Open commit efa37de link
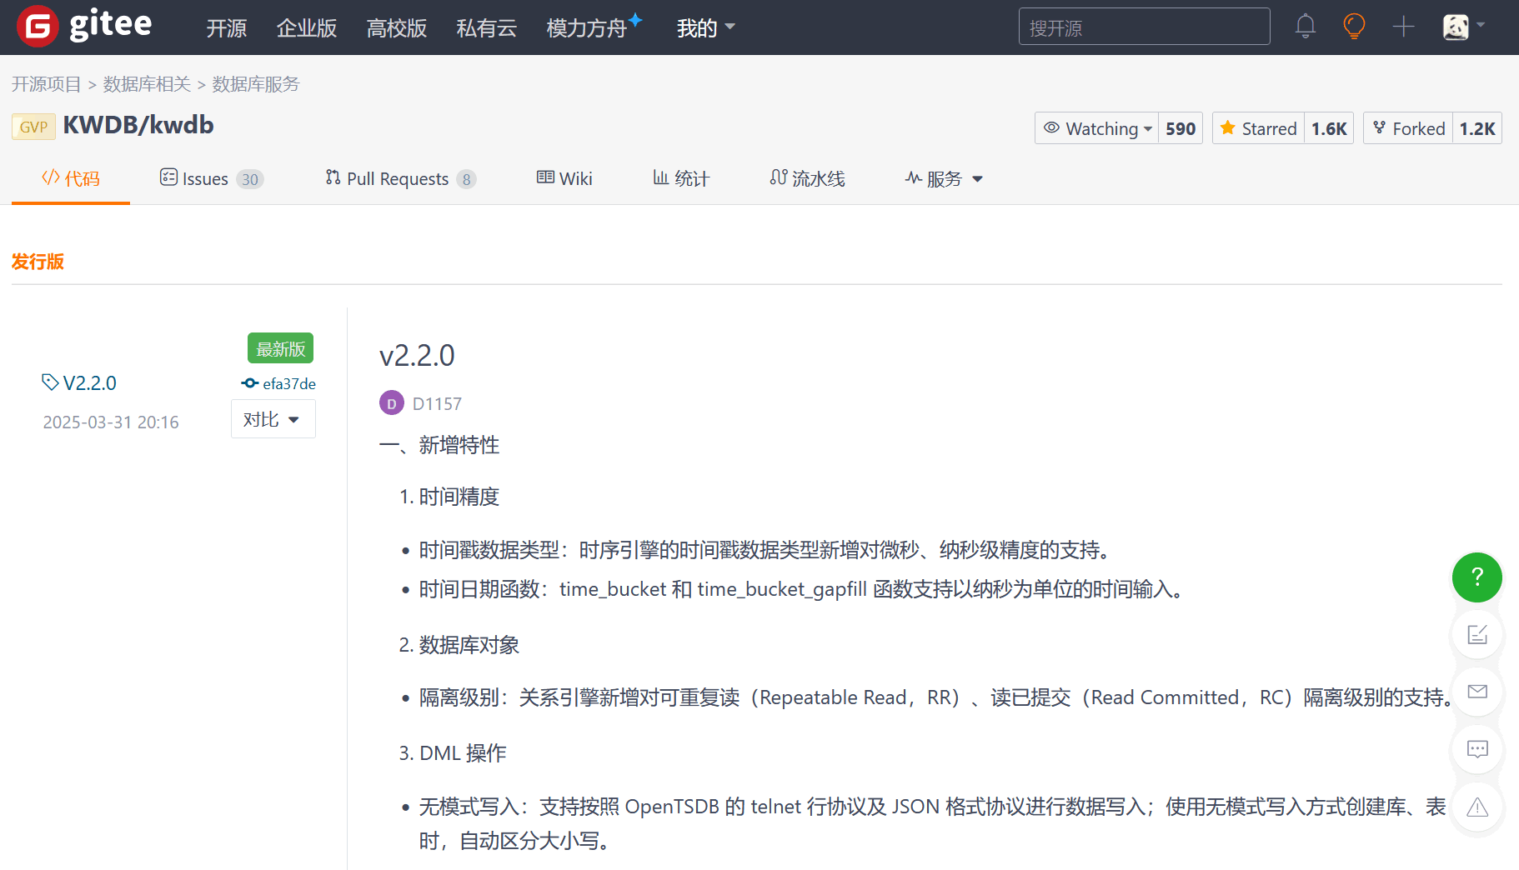This screenshot has width=1519, height=870. 278,383
